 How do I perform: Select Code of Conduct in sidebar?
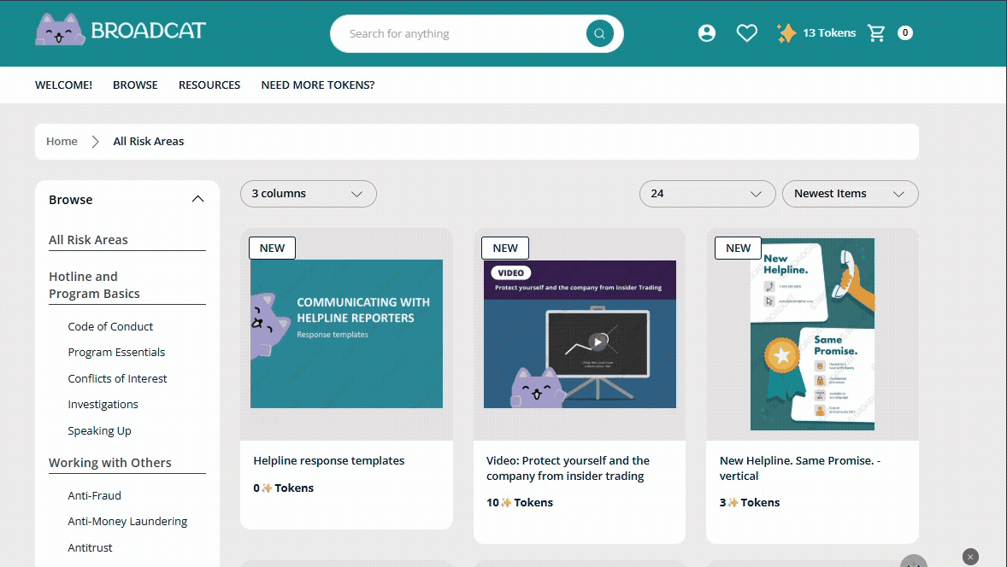click(x=110, y=326)
